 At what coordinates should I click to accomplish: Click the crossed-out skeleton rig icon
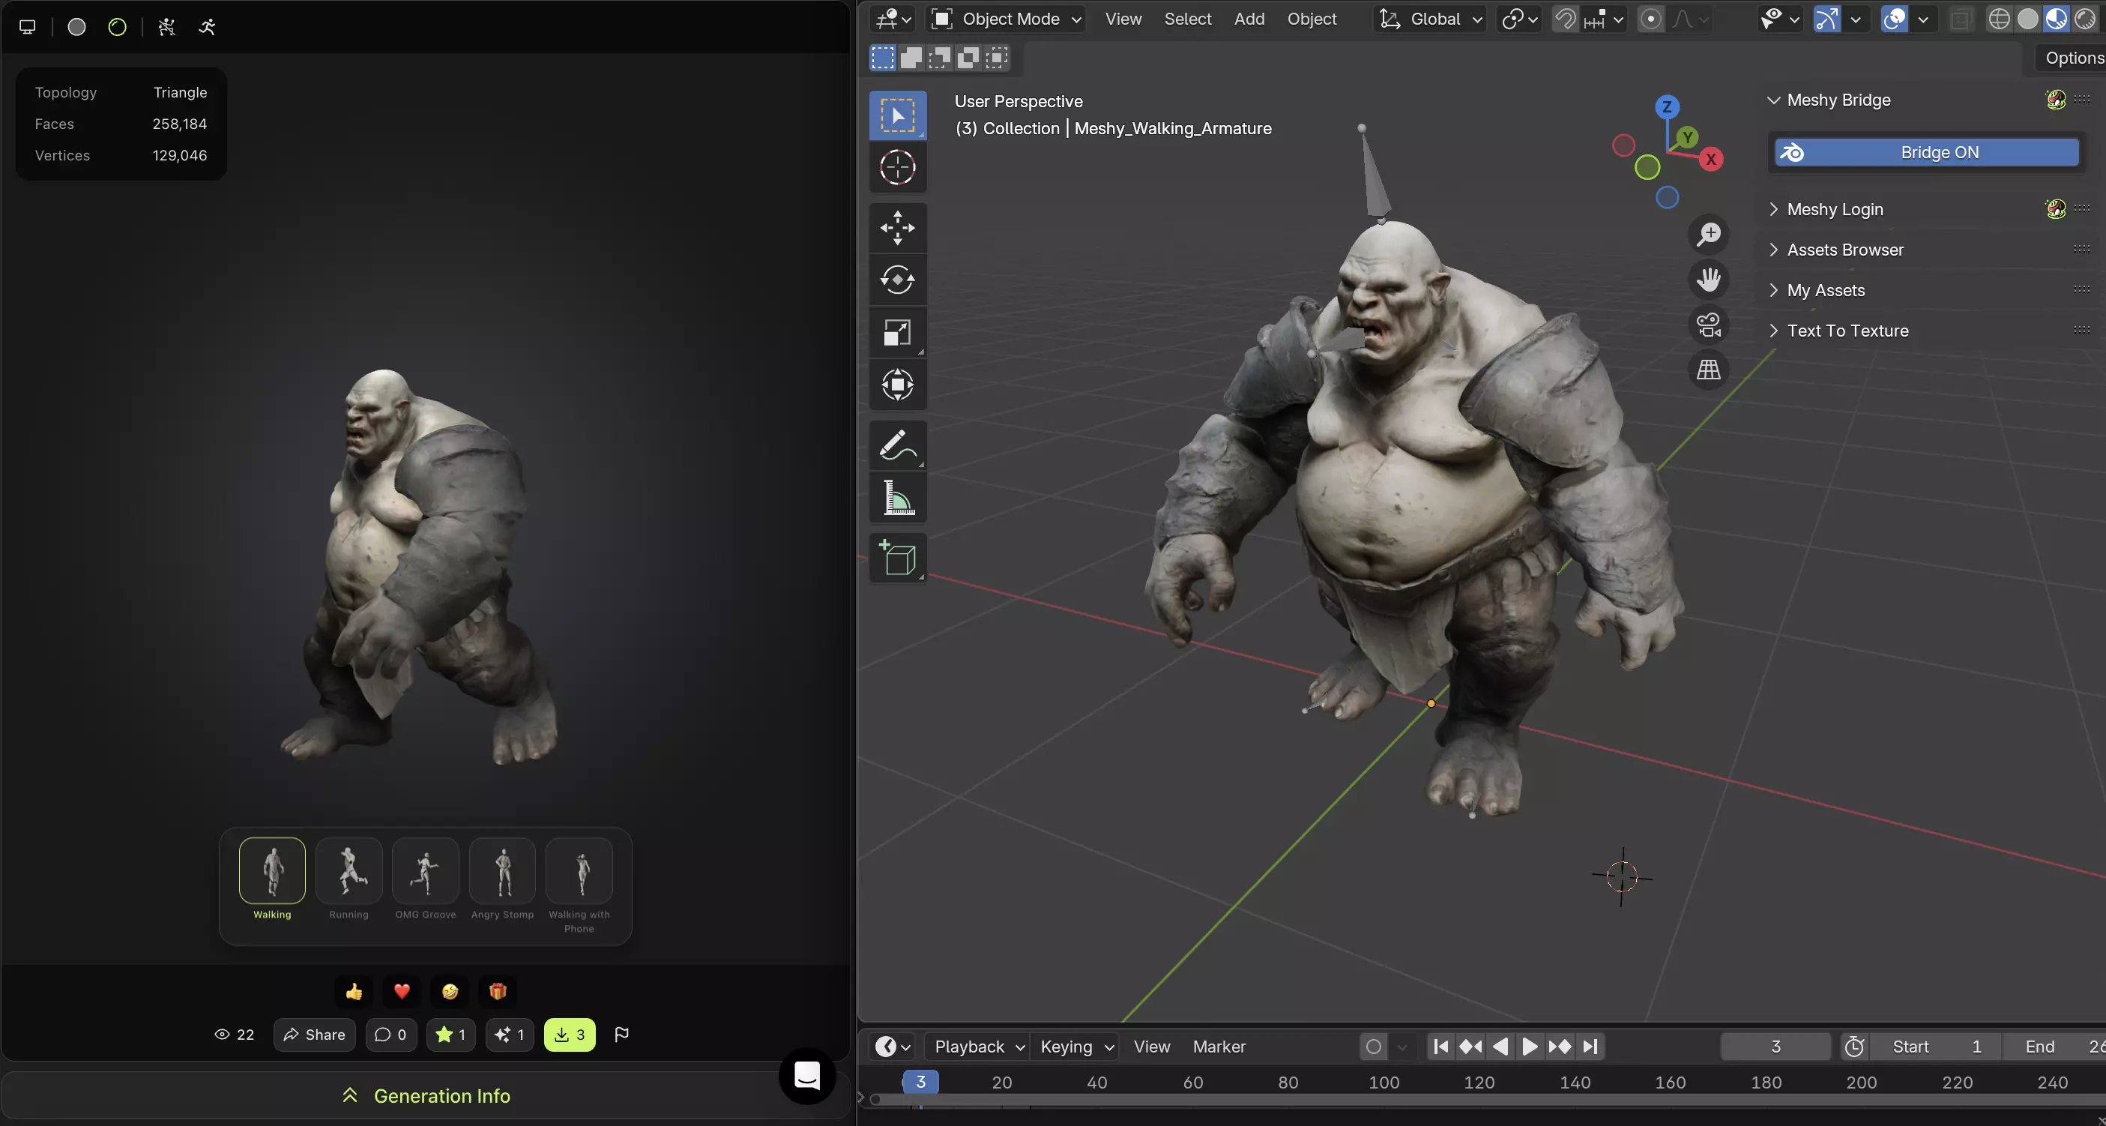pos(167,27)
